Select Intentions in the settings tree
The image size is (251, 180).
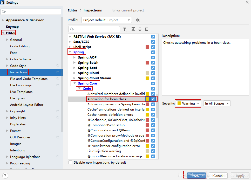[17, 150]
